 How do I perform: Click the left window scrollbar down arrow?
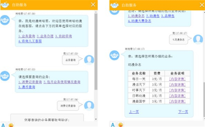point(96,119)
